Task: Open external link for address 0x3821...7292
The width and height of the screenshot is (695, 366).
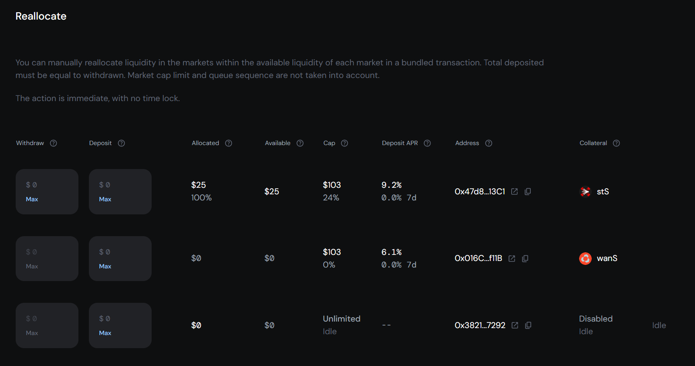Action: pos(515,325)
